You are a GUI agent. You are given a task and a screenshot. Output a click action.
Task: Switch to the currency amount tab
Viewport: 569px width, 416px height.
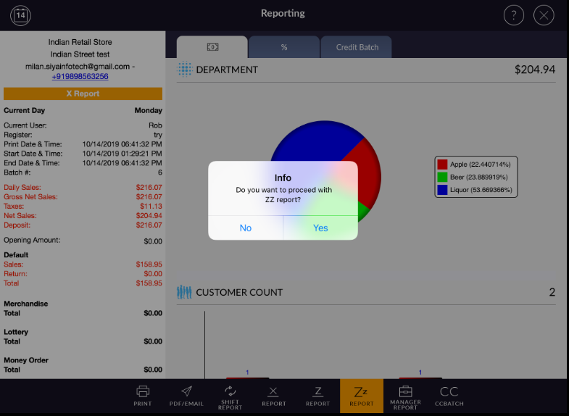[212, 47]
